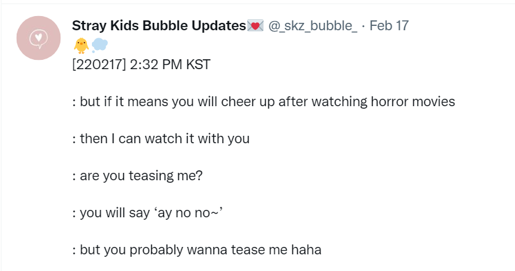The height and width of the screenshot is (271, 515).
Task: Click the [220217] date tag in the tweet
Action: click(99, 64)
